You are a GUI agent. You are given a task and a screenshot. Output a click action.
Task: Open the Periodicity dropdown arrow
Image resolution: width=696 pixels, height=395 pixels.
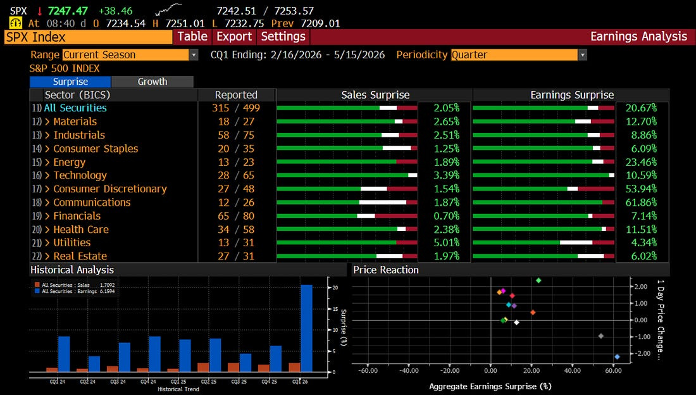(582, 54)
